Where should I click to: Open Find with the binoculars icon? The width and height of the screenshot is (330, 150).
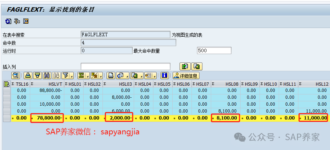[x=47, y=75]
